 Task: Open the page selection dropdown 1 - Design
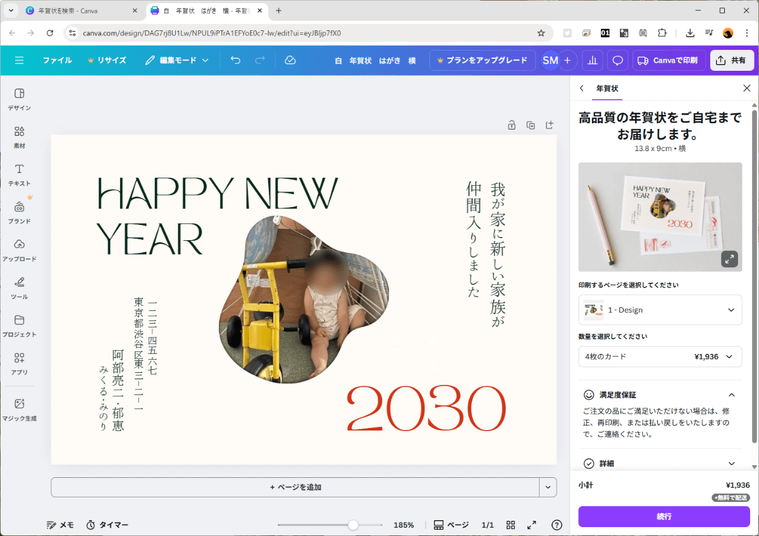click(x=660, y=310)
